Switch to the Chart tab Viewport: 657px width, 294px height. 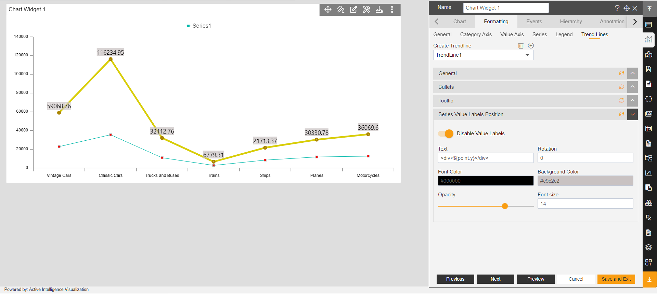(460, 22)
